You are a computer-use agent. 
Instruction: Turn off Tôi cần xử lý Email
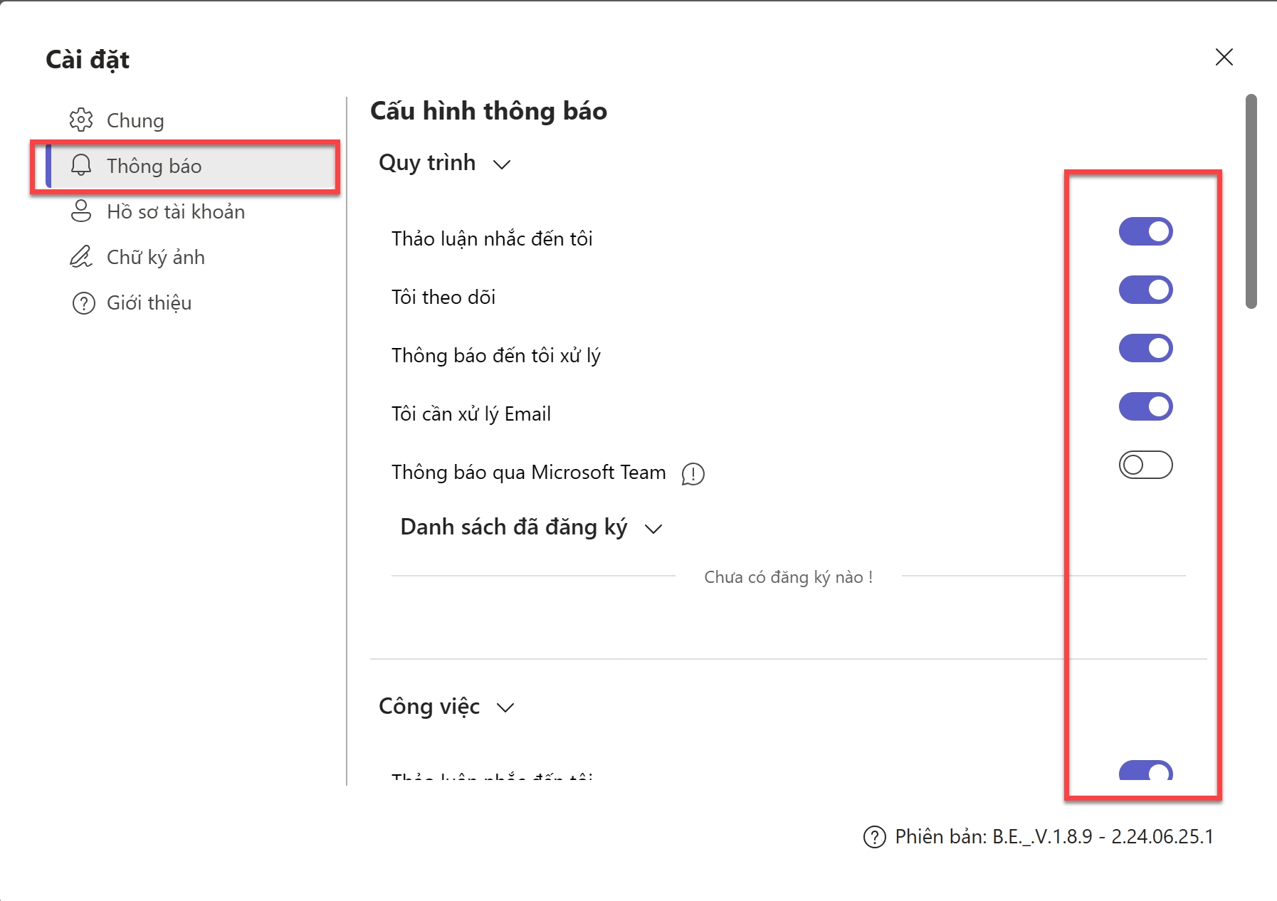click(1145, 406)
